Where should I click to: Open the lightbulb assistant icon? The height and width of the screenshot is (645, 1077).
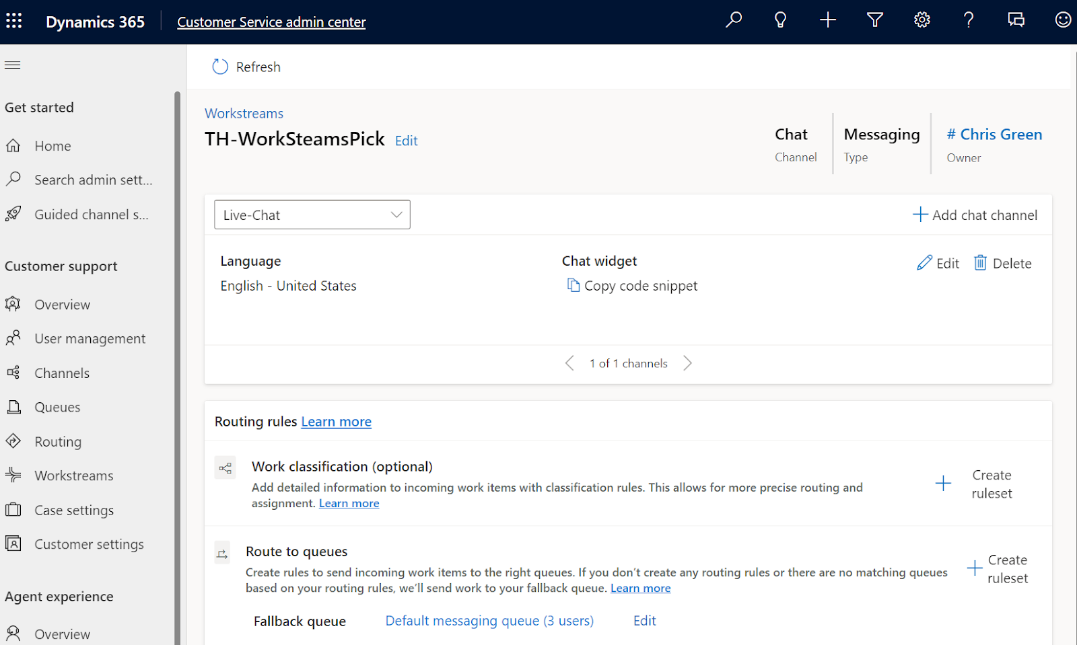point(780,20)
